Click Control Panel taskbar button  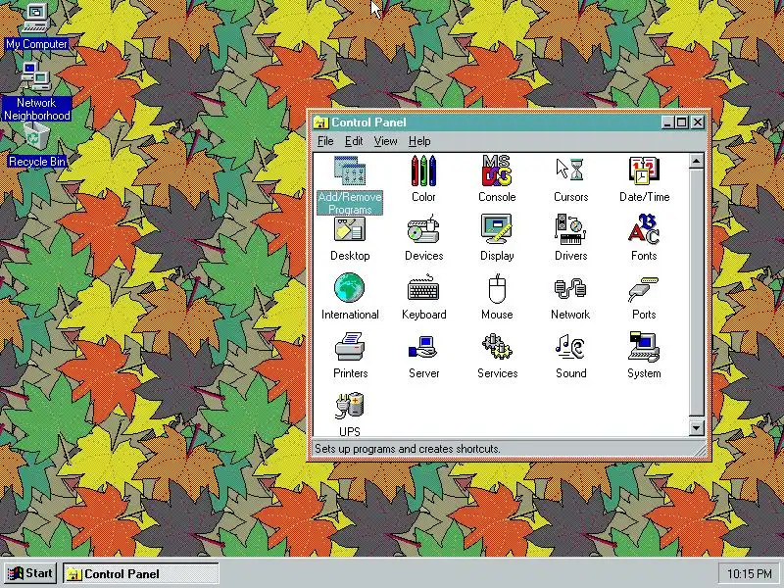(x=141, y=573)
